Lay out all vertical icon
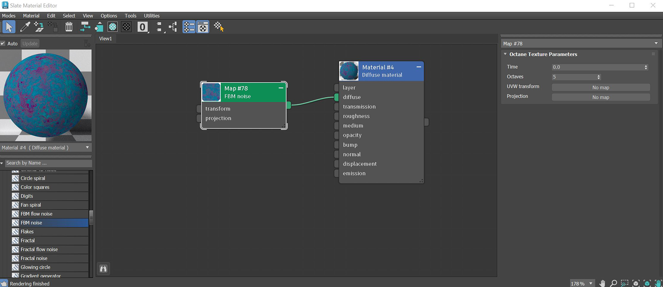Viewport: 663px width, 287px height. click(159, 27)
